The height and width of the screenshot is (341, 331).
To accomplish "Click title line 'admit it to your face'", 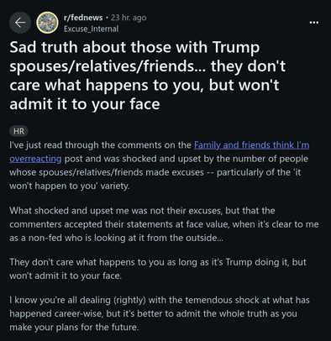I will coord(85,104).
